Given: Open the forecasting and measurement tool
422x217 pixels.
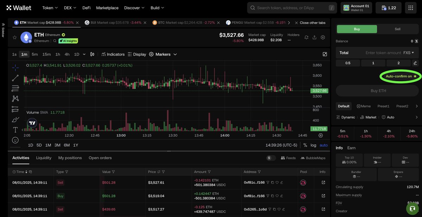Looking at the screenshot, I should click(15, 109).
